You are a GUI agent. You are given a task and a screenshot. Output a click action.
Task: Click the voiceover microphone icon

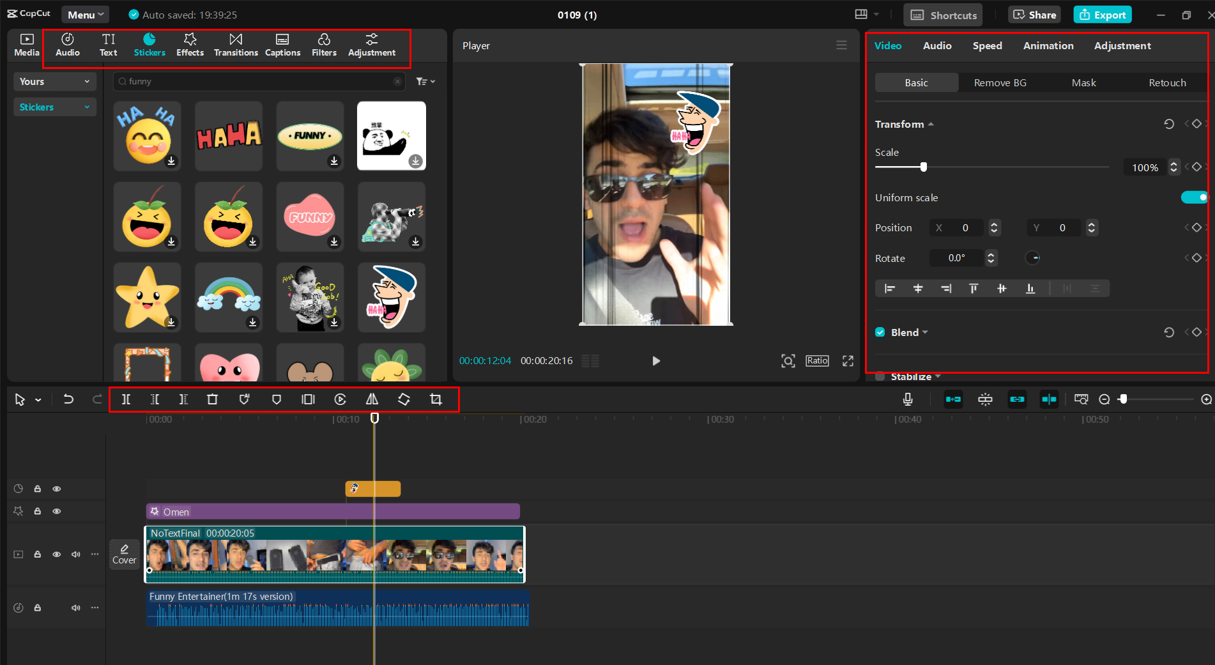click(x=908, y=399)
